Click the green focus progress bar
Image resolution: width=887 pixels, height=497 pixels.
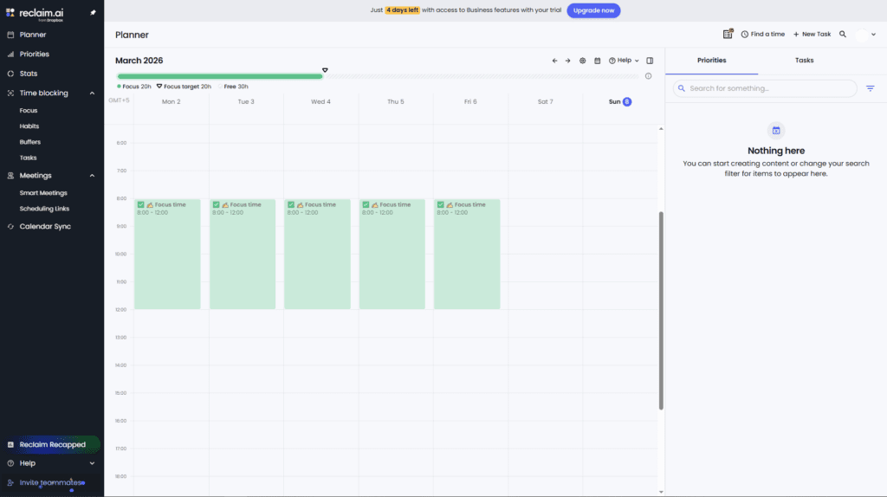point(219,76)
